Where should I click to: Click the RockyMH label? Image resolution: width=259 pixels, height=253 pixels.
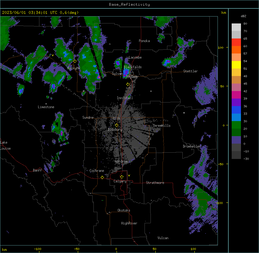tap(74, 68)
